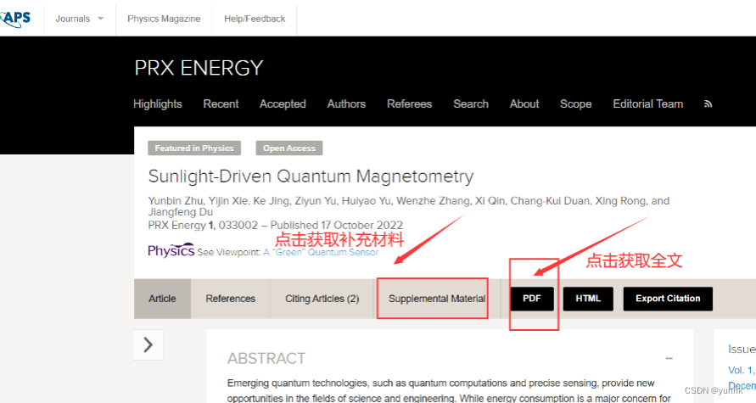Expand the sidebar chevron arrow button
Image resolution: width=756 pixels, height=403 pixels.
(x=148, y=344)
